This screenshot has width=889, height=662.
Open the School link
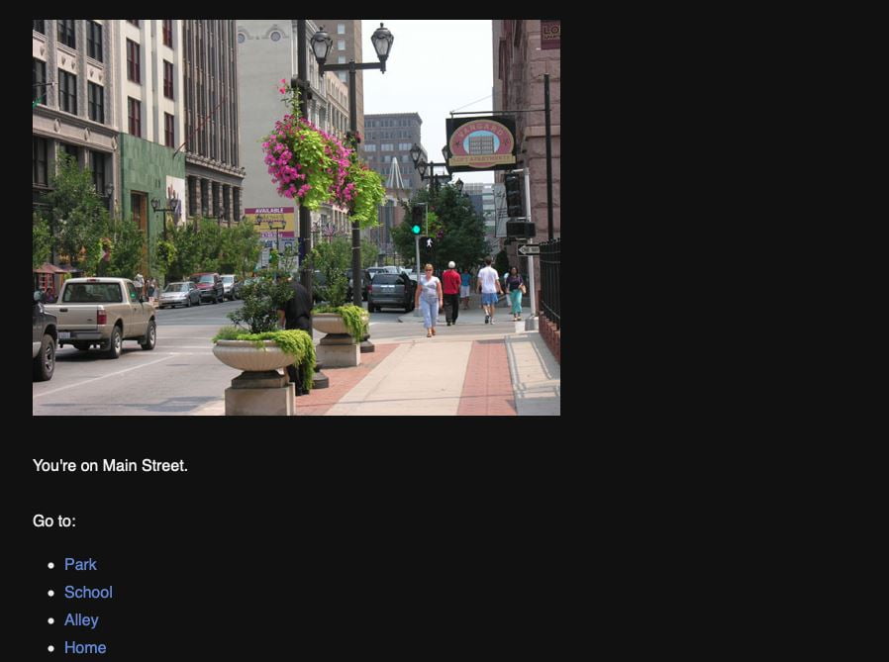click(88, 592)
